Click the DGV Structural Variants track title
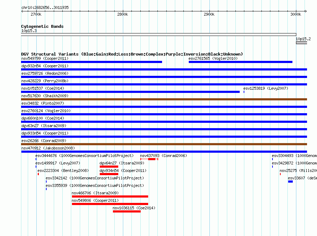317x236 pixels. (132, 54)
